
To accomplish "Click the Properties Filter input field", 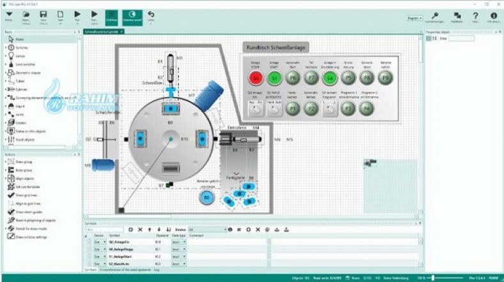I will click(x=461, y=38).
